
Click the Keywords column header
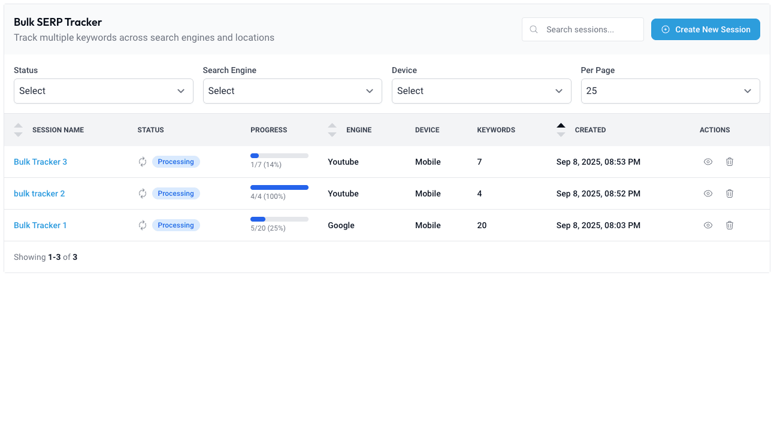496,130
